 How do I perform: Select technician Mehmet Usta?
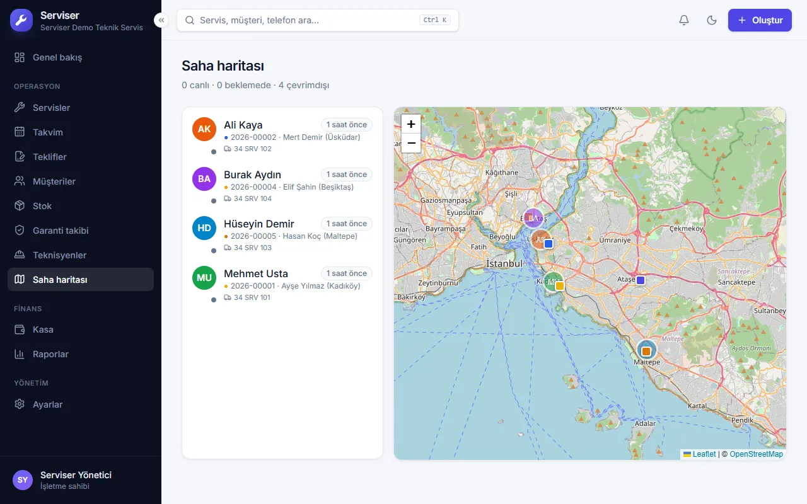[x=282, y=285]
